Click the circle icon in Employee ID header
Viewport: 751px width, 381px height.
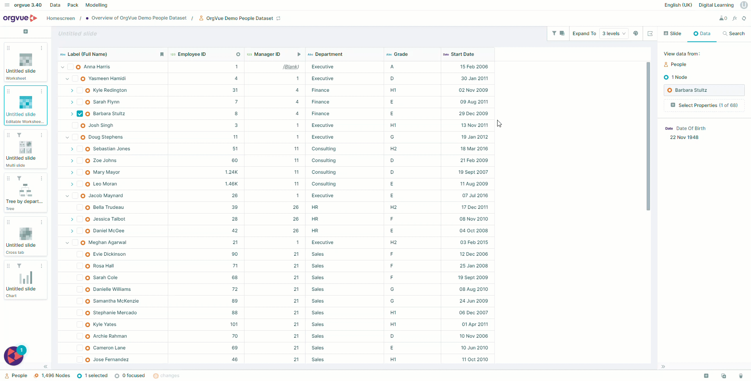[238, 54]
